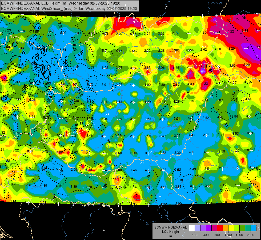Click the wind shear value 0.380

tap(175, 50)
